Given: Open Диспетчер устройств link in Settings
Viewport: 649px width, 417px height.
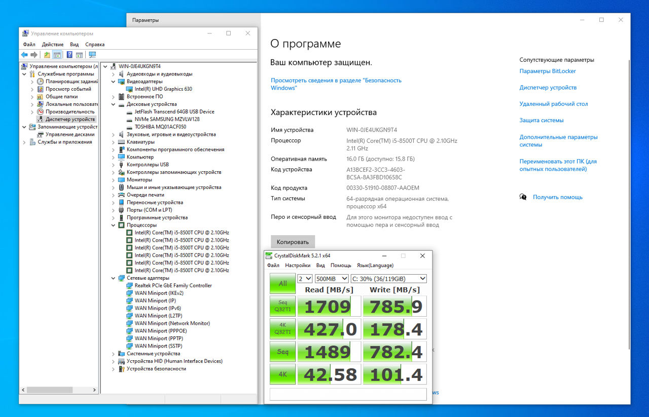Looking at the screenshot, I should [548, 88].
